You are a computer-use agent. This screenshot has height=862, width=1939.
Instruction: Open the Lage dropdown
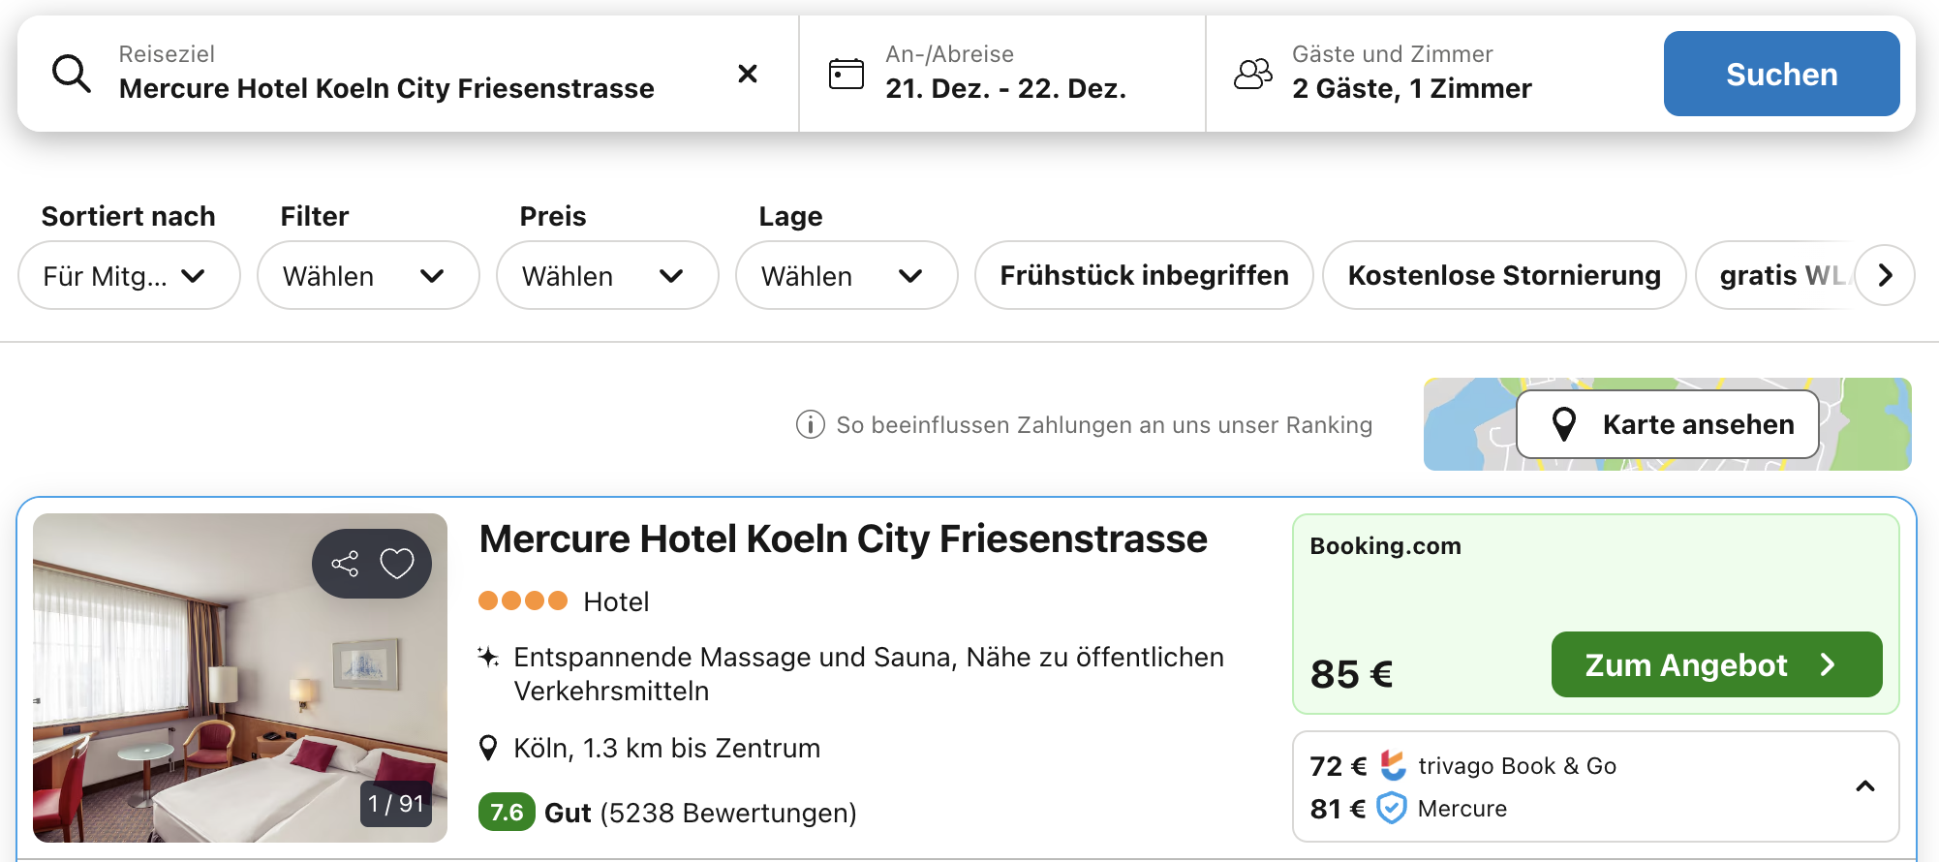846,276
